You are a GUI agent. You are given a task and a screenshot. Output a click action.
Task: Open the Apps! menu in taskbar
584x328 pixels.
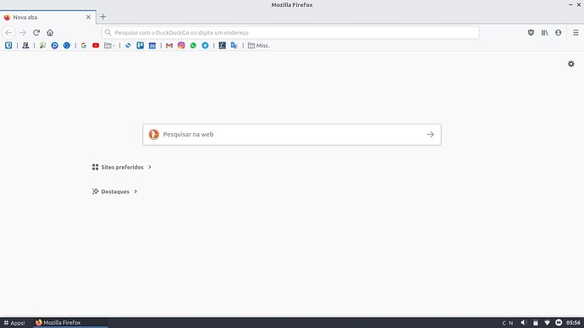(14, 323)
